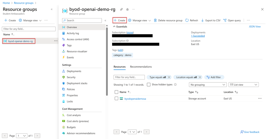Click Create in the resource group toolbar

[120, 20]
